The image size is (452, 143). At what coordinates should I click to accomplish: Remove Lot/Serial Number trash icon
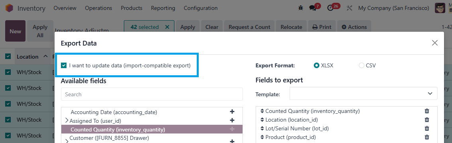pos(427,128)
